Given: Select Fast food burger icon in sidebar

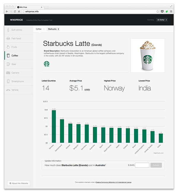Looking at the screenshot, I should coord(8,38).
